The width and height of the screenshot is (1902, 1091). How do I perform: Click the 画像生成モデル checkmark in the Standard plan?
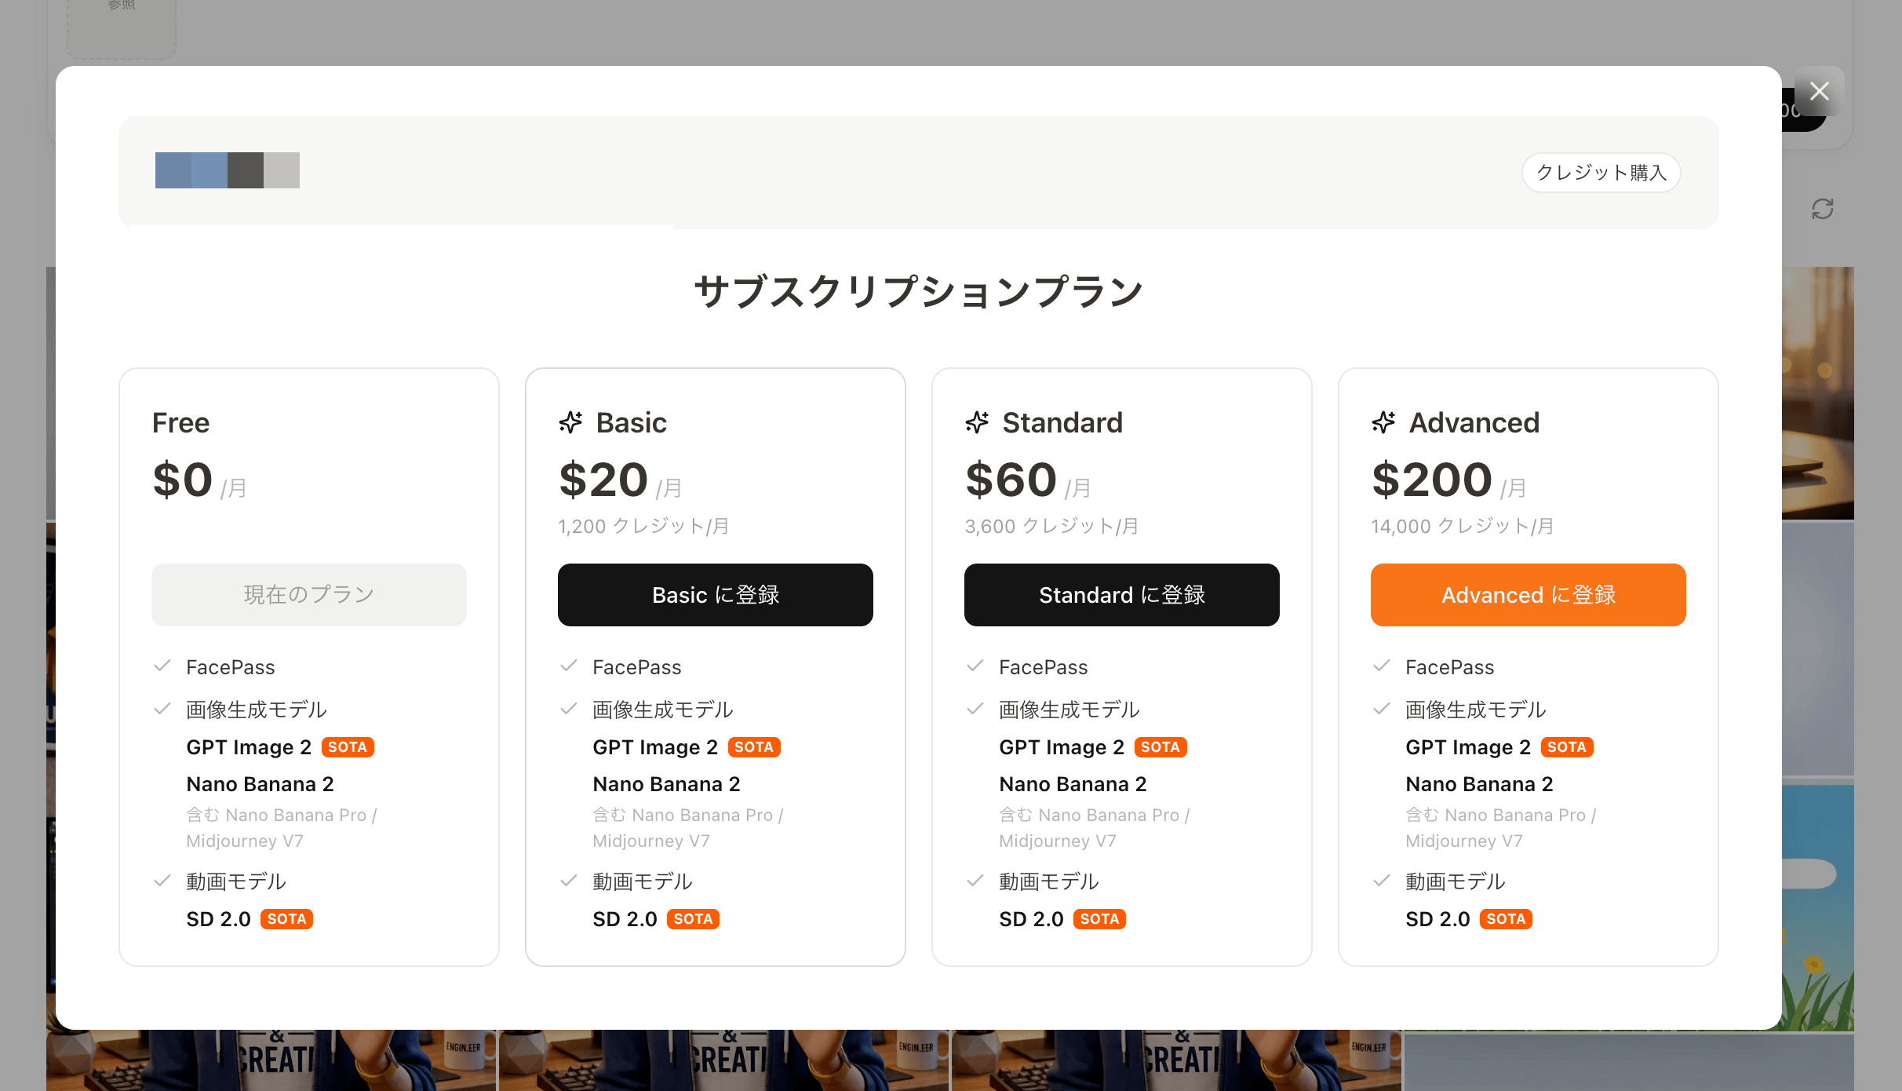click(x=975, y=709)
